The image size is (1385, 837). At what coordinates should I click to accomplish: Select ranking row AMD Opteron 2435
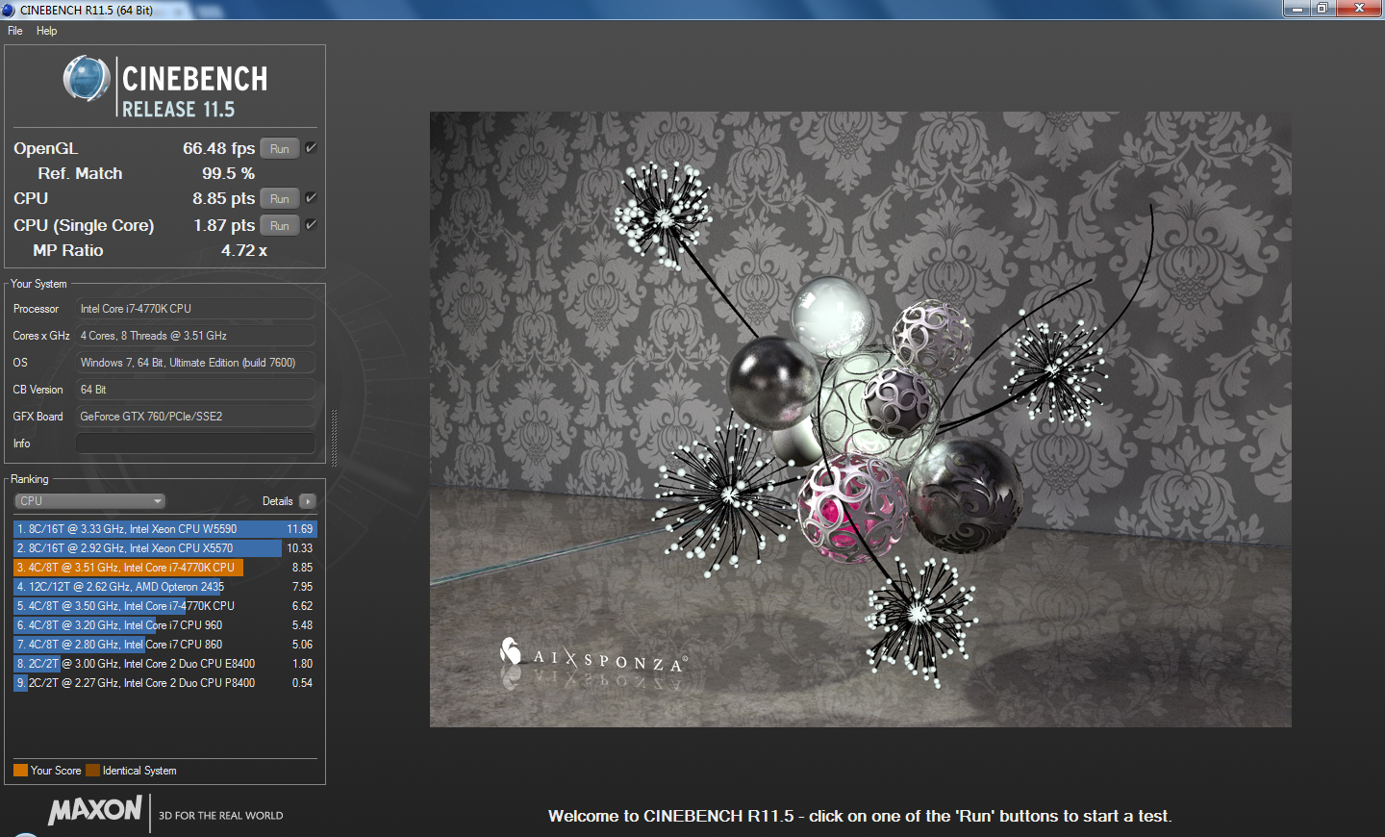pos(164,587)
